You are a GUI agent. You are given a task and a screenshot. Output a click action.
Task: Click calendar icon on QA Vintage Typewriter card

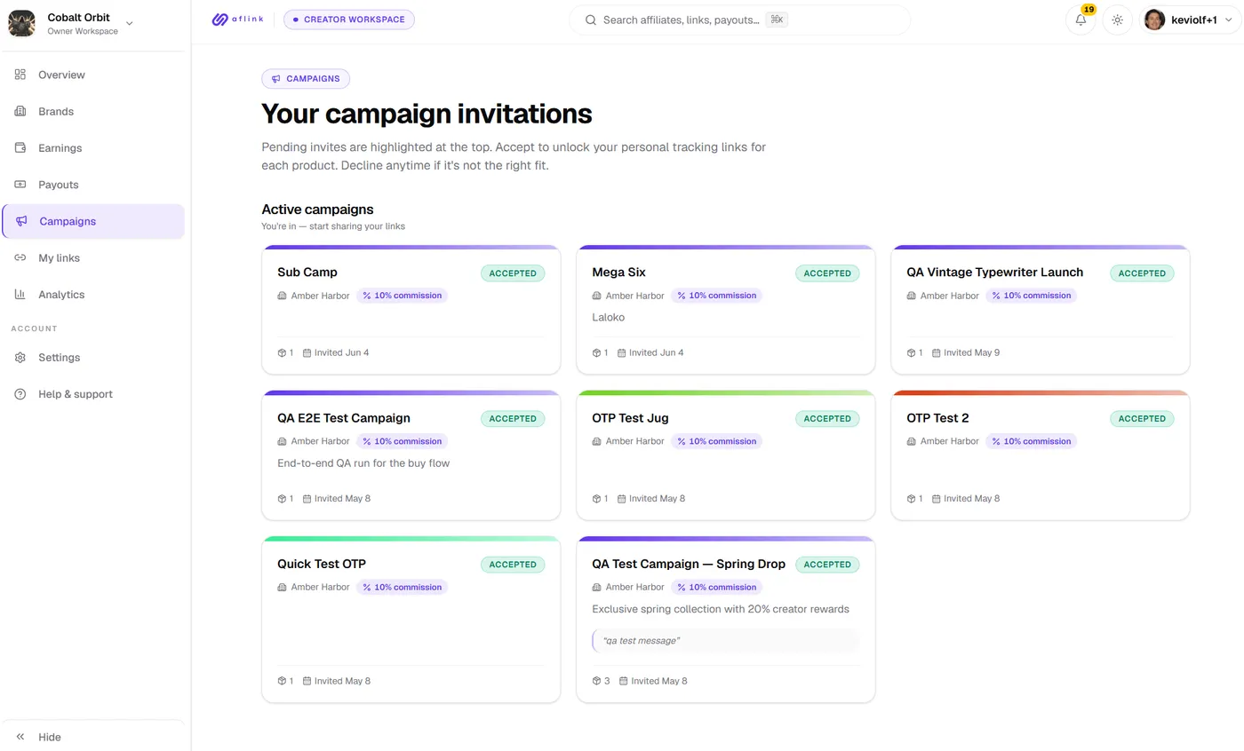(937, 352)
